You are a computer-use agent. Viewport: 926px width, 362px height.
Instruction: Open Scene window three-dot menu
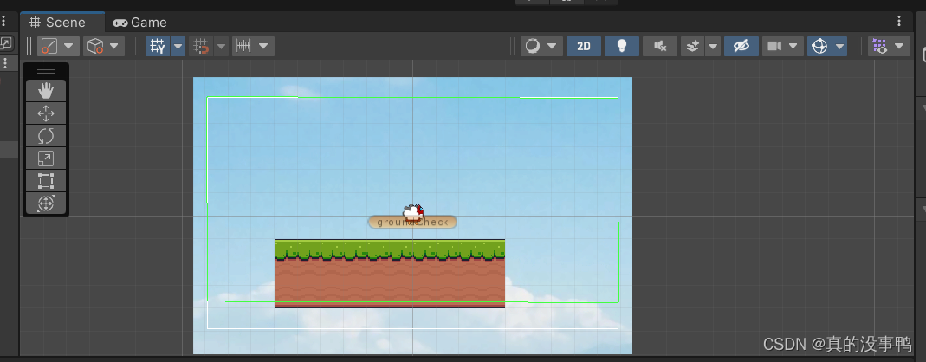(899, 22)
